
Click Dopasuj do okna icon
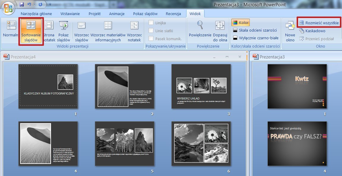pyautogui.click(x=220, y=25)
